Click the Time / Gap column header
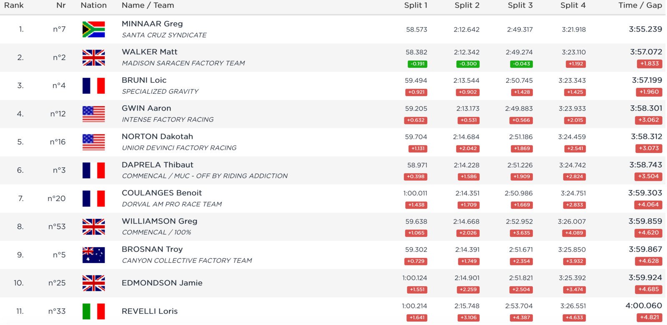This screenshot has height=325, width=667. coord(640,5)
